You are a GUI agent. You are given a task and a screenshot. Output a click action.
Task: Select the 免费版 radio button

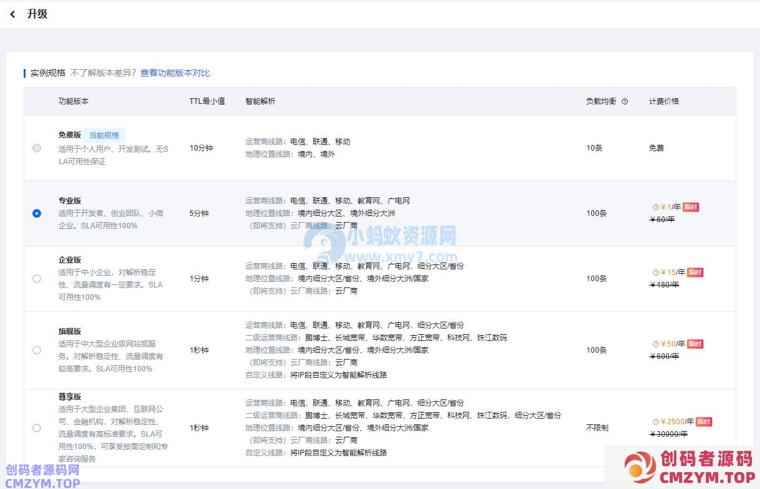(x=37, y=148)
